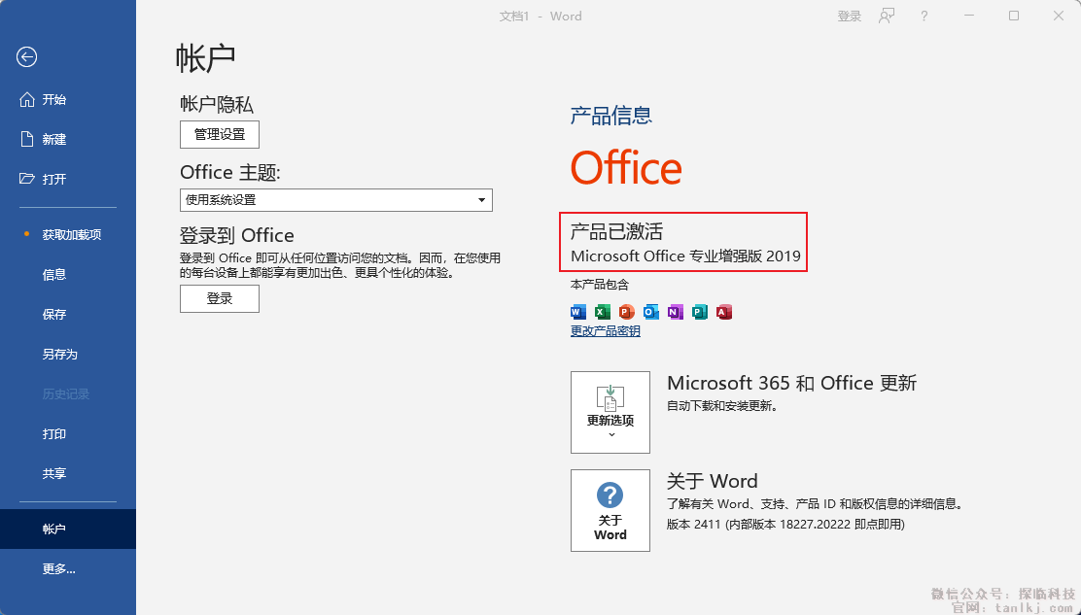Open the 关于 Word button
The image size is (1081, 615).
(610, 510)
